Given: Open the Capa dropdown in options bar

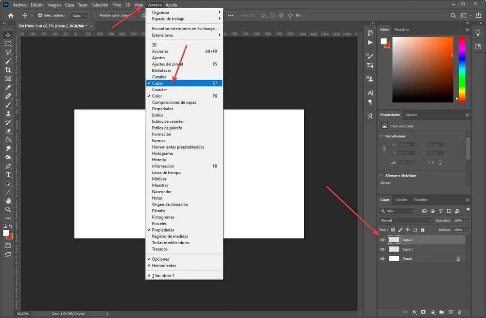Looking at the screenshot, I should click(x=79, y=16).
